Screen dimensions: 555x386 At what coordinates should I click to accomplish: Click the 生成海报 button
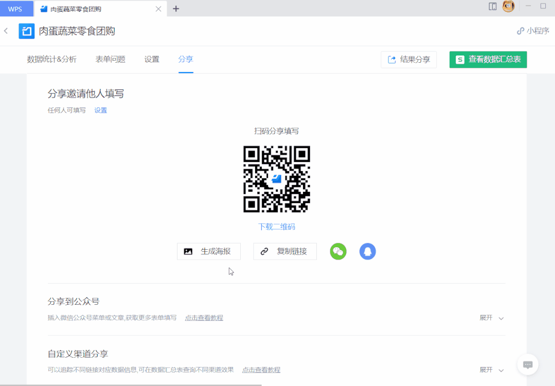point(208,251)
